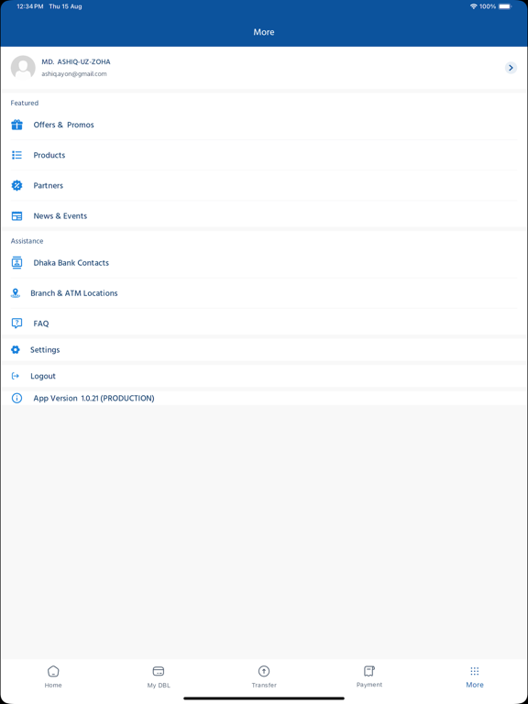Viewport: 528px width, 704px height.
Task: Open the Partners menu entry
Action: point(264,185)
